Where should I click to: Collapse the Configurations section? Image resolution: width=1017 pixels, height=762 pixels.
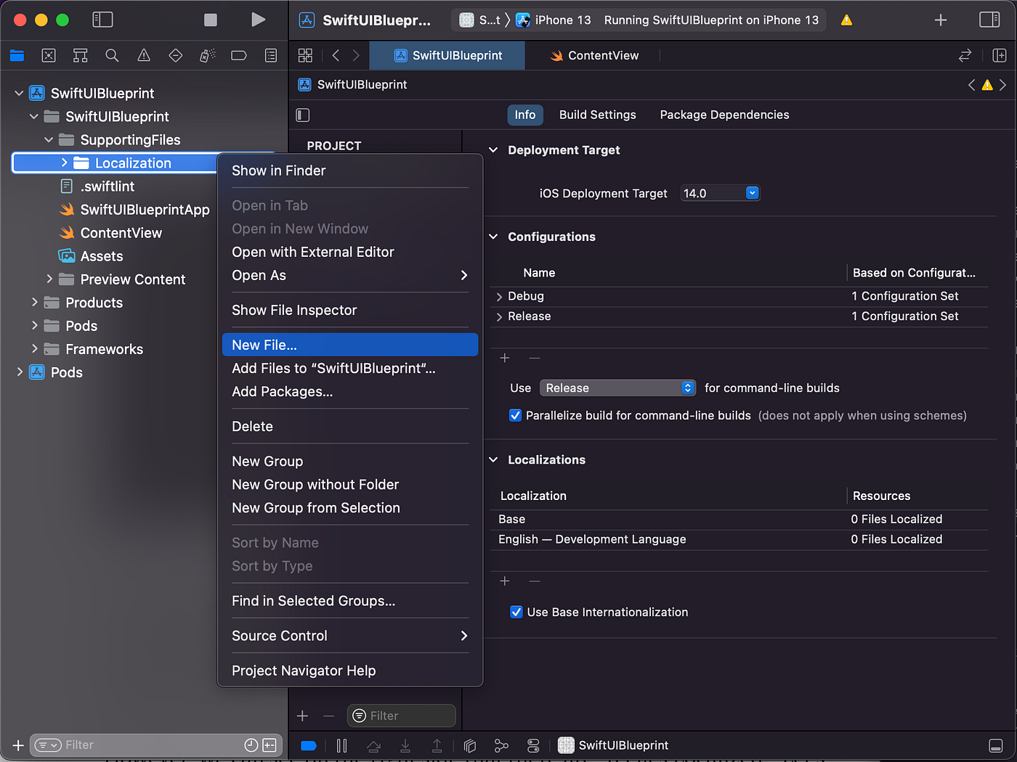pos(493,237)
